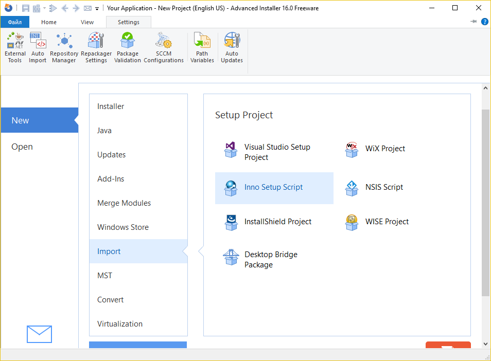
Task: Choose the Merge Modules category
Action: (x=138, y=203)
